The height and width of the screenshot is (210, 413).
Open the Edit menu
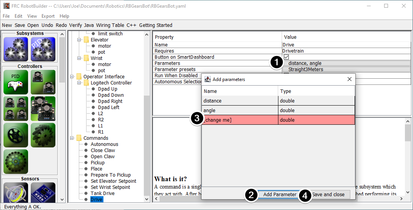click(18, 16)
